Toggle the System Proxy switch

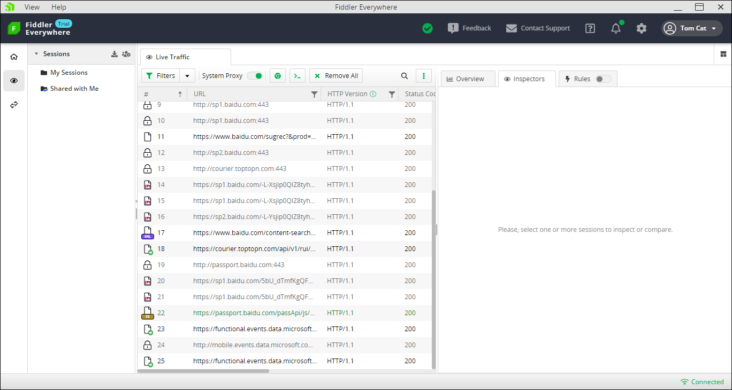point(255,76)
